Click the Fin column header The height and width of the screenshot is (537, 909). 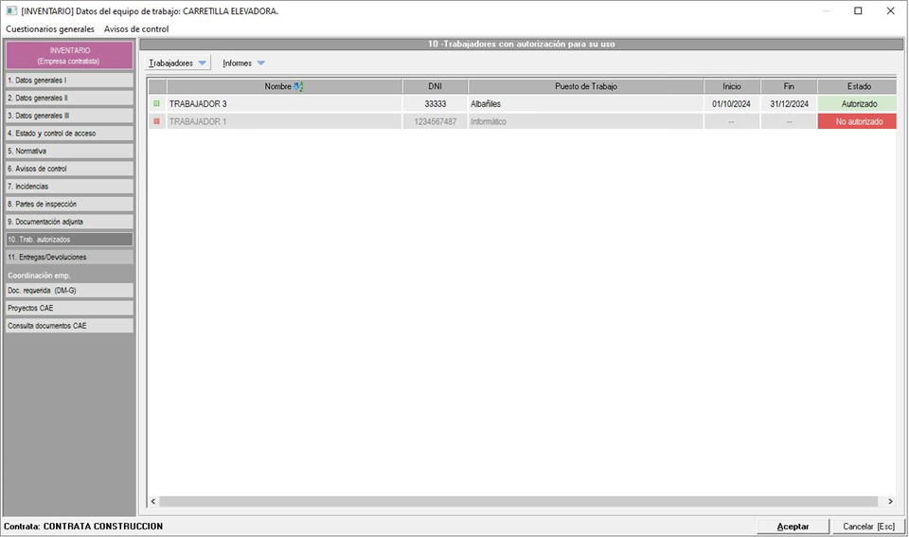[x=789, y=86]
